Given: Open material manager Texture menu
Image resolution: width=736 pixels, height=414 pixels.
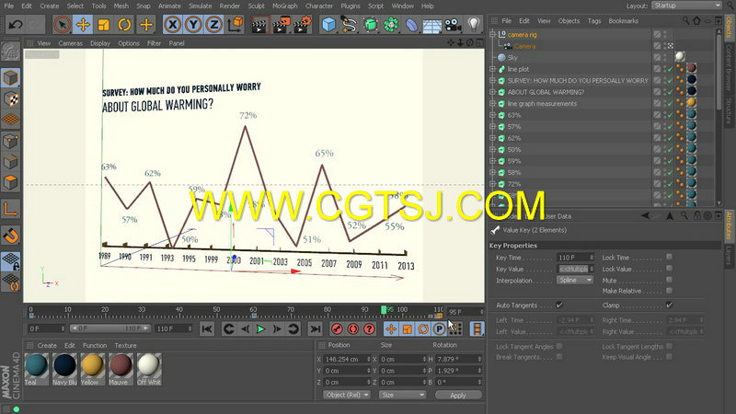Looking at the screenshot, I should pos(125,346).
